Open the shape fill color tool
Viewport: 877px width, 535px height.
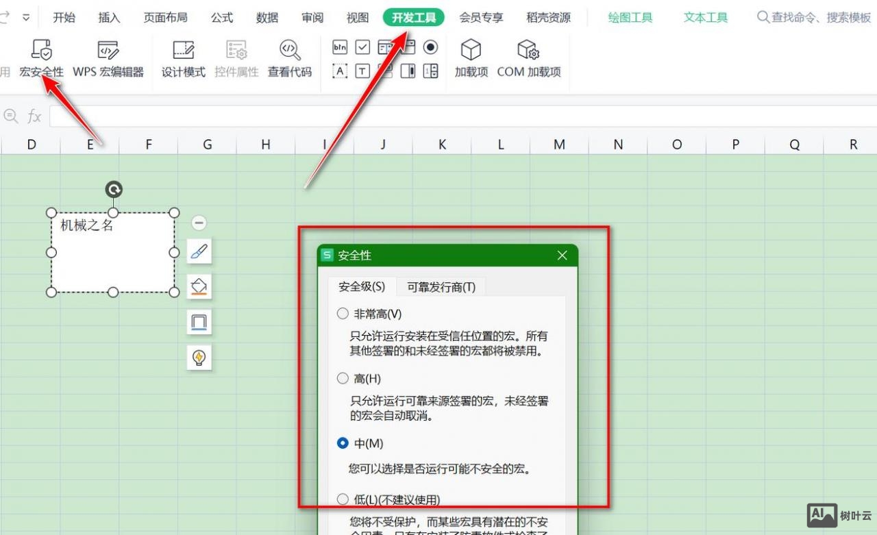[199, 286]
